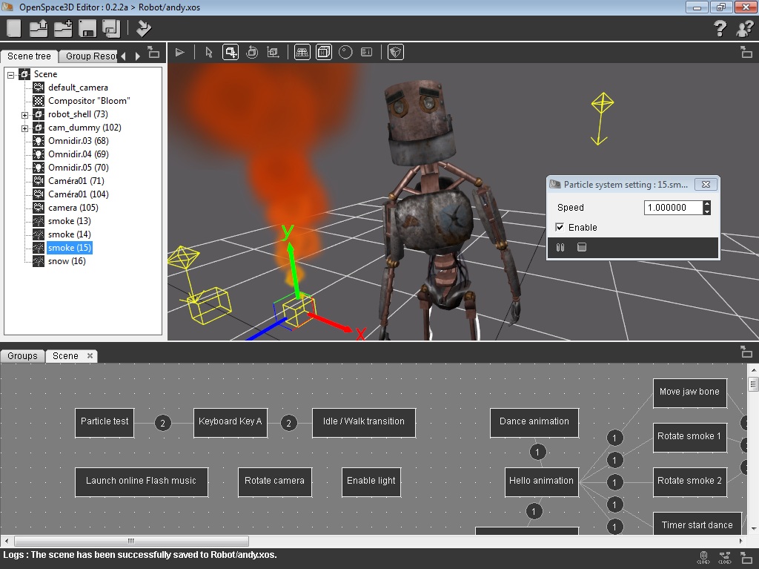
Task: Expand the cam_dummy (102) node
Action: 24,128
